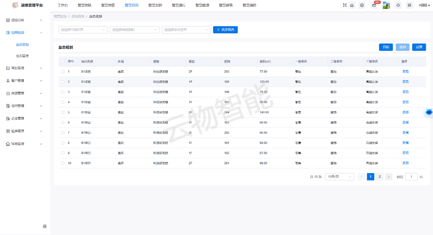Go to page 2 in pagination
Screen dimensions: 433x235
click(379, 177)
